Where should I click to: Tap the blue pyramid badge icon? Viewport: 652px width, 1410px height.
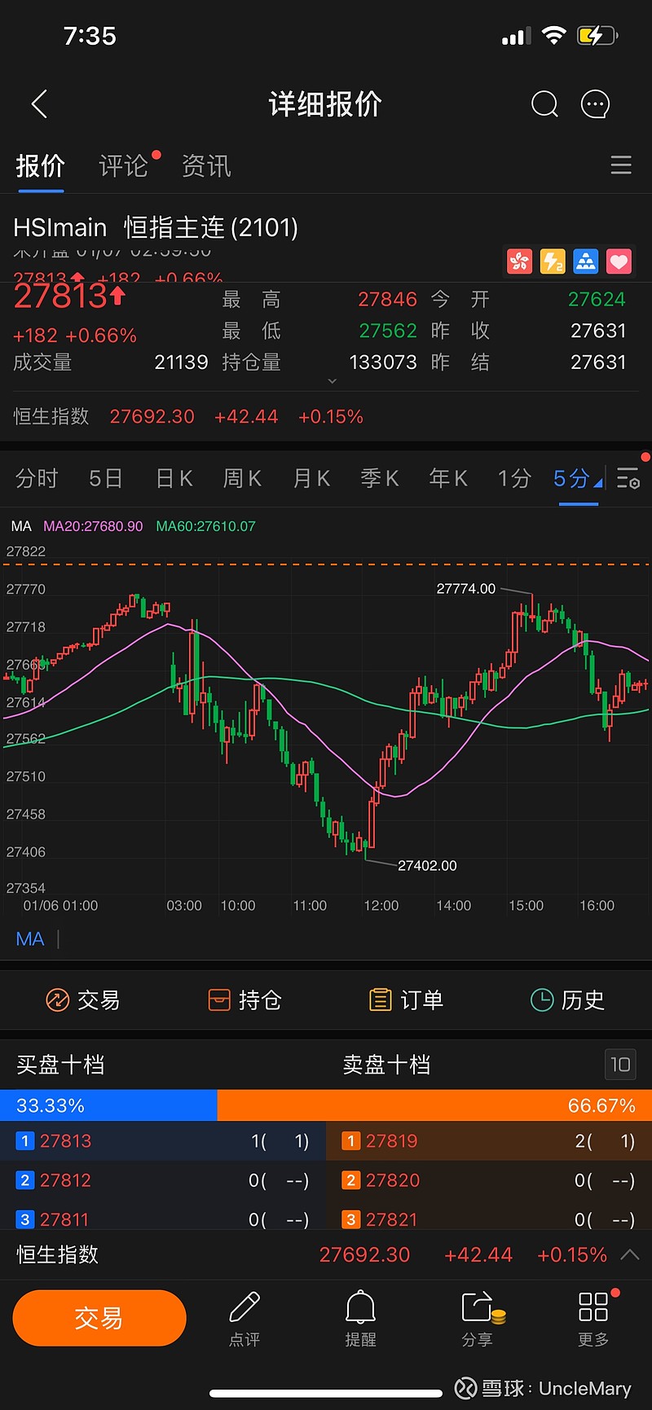[x=586, y=261]
